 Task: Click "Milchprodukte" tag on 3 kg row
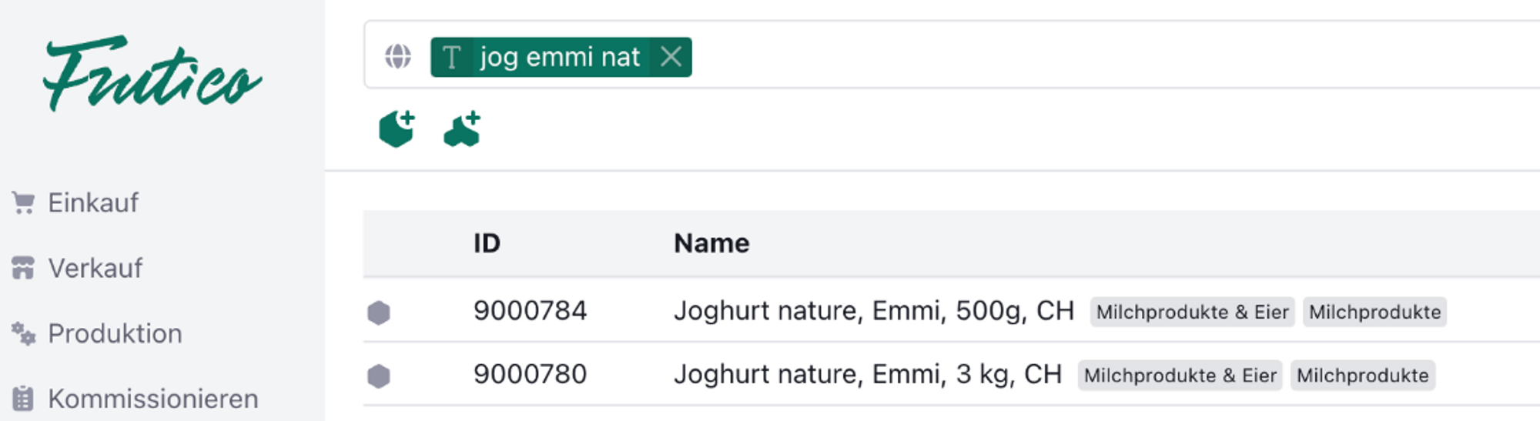click(1362, 376)
